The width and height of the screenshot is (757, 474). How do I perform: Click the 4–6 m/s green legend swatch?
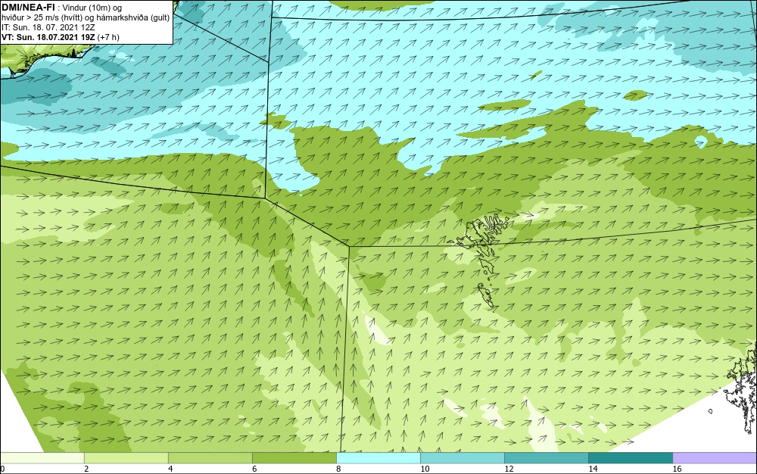point(210,458)
